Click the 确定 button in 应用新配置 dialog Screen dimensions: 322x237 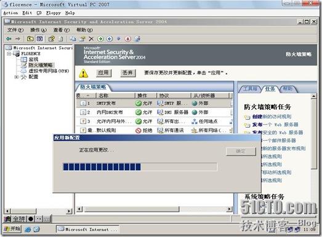pos(241,151)
